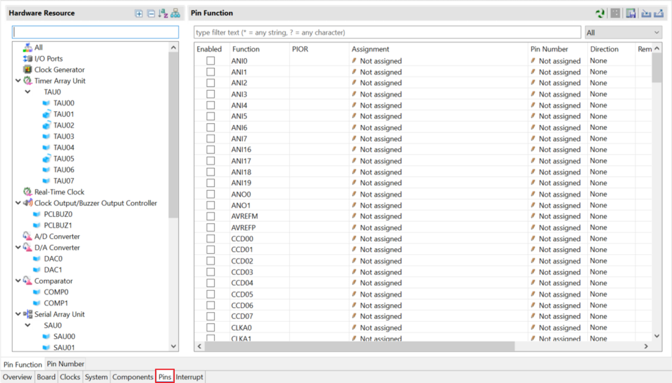Click the TAU05 channel icon
Viewport: 672px width, 383px height.
point(46,159)
